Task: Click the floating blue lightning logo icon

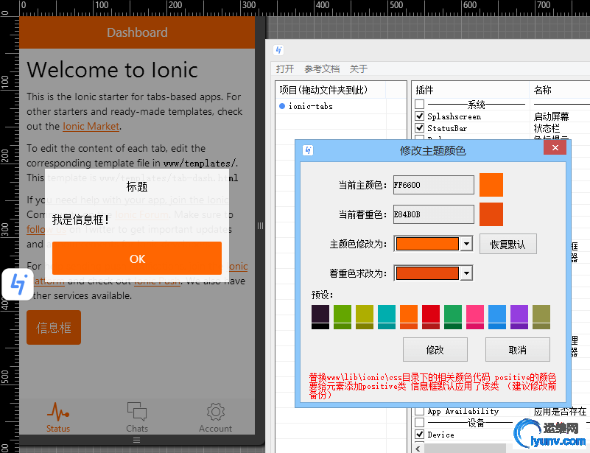Action: 18,284
